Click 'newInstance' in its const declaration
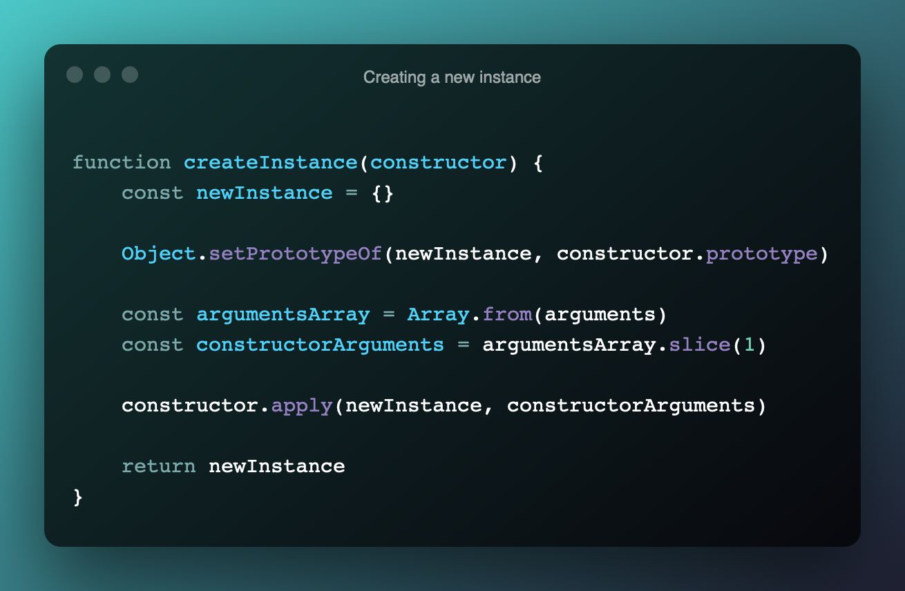 pos(264,193)
